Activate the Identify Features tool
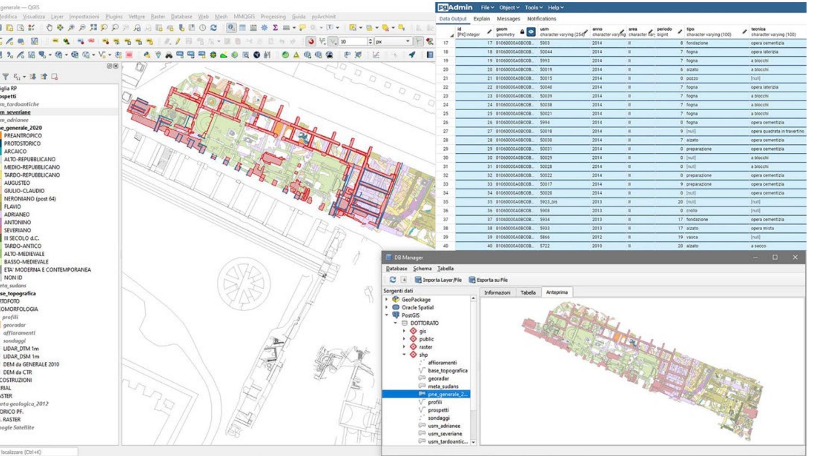This screenshot has height=456, width=831. 231,28
